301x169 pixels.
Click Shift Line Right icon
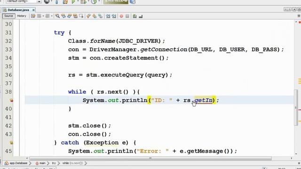[114, 16]
